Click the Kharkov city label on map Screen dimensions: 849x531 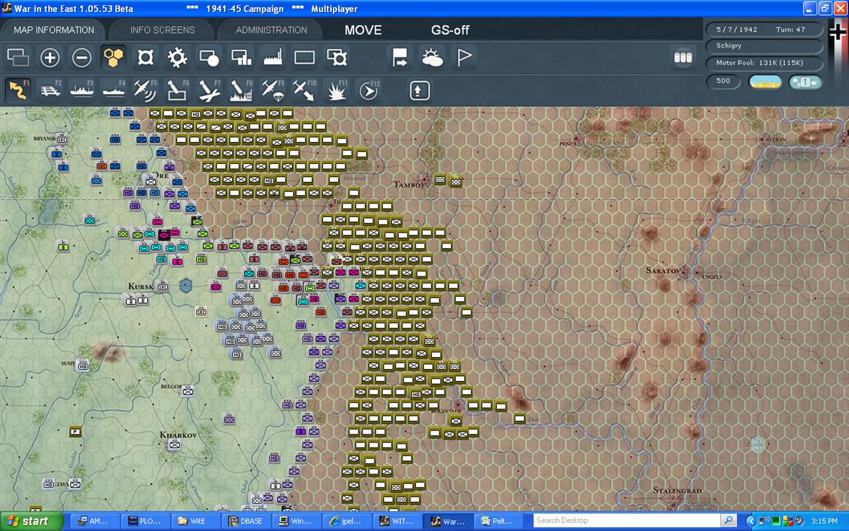point(178,435)
